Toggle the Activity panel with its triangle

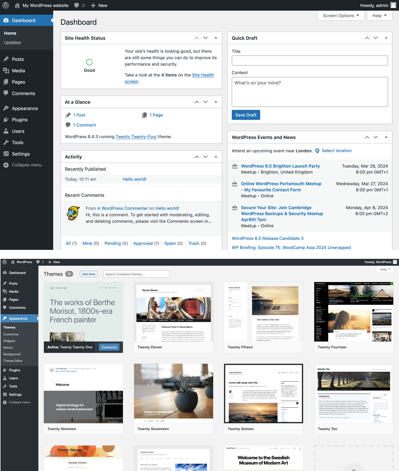point(216,157)
